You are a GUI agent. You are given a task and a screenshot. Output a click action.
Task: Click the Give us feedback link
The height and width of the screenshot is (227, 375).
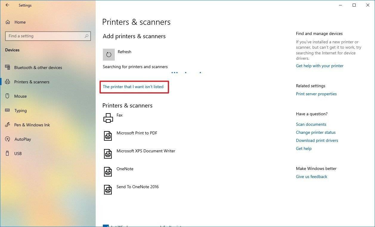311,176
